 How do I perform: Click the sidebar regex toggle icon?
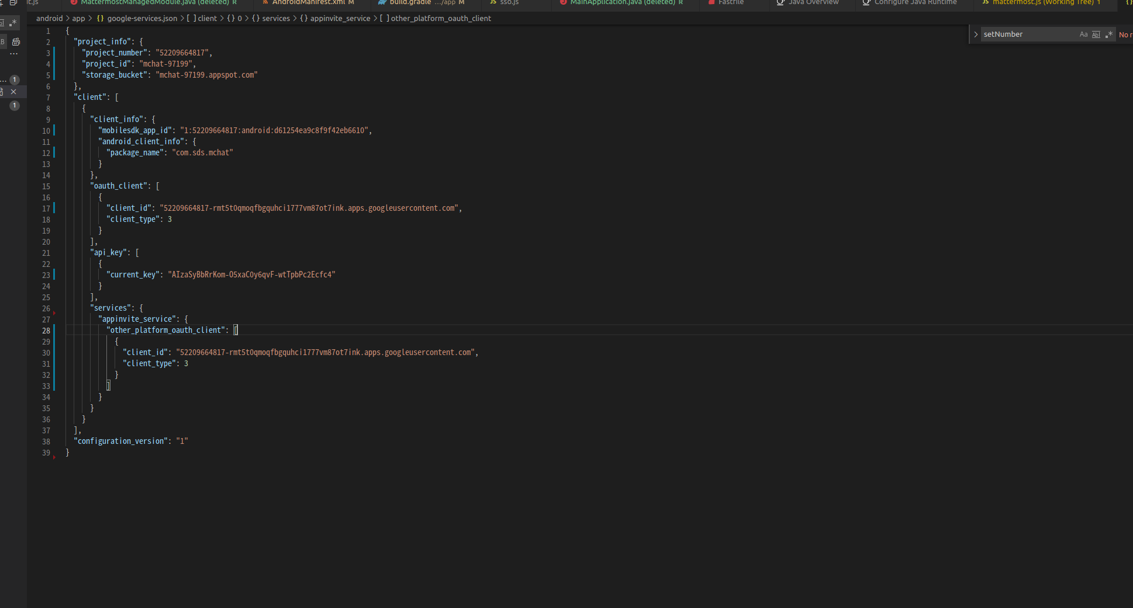pyautogui.click(x=13, y=23)
